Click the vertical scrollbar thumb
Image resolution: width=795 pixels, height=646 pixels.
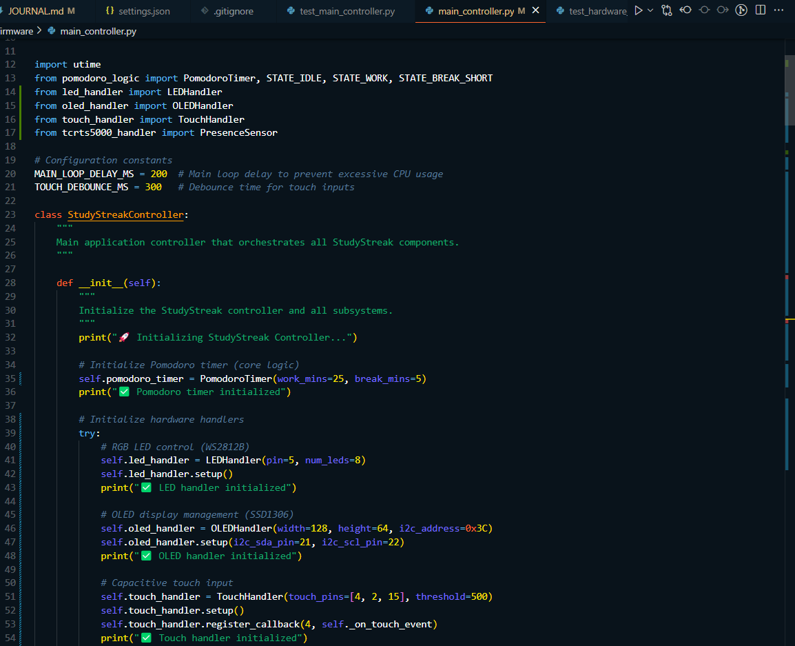789,89
